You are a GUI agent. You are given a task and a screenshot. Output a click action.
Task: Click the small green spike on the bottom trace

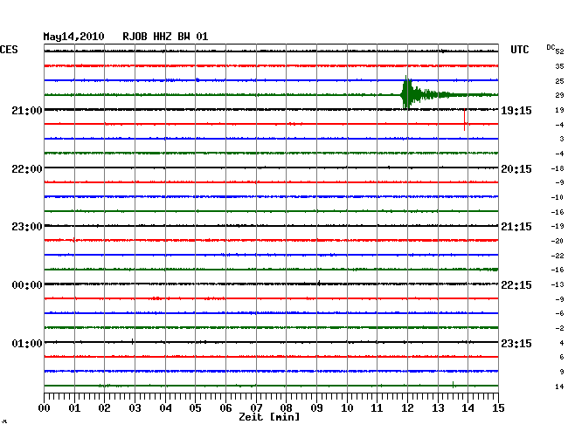454,385
